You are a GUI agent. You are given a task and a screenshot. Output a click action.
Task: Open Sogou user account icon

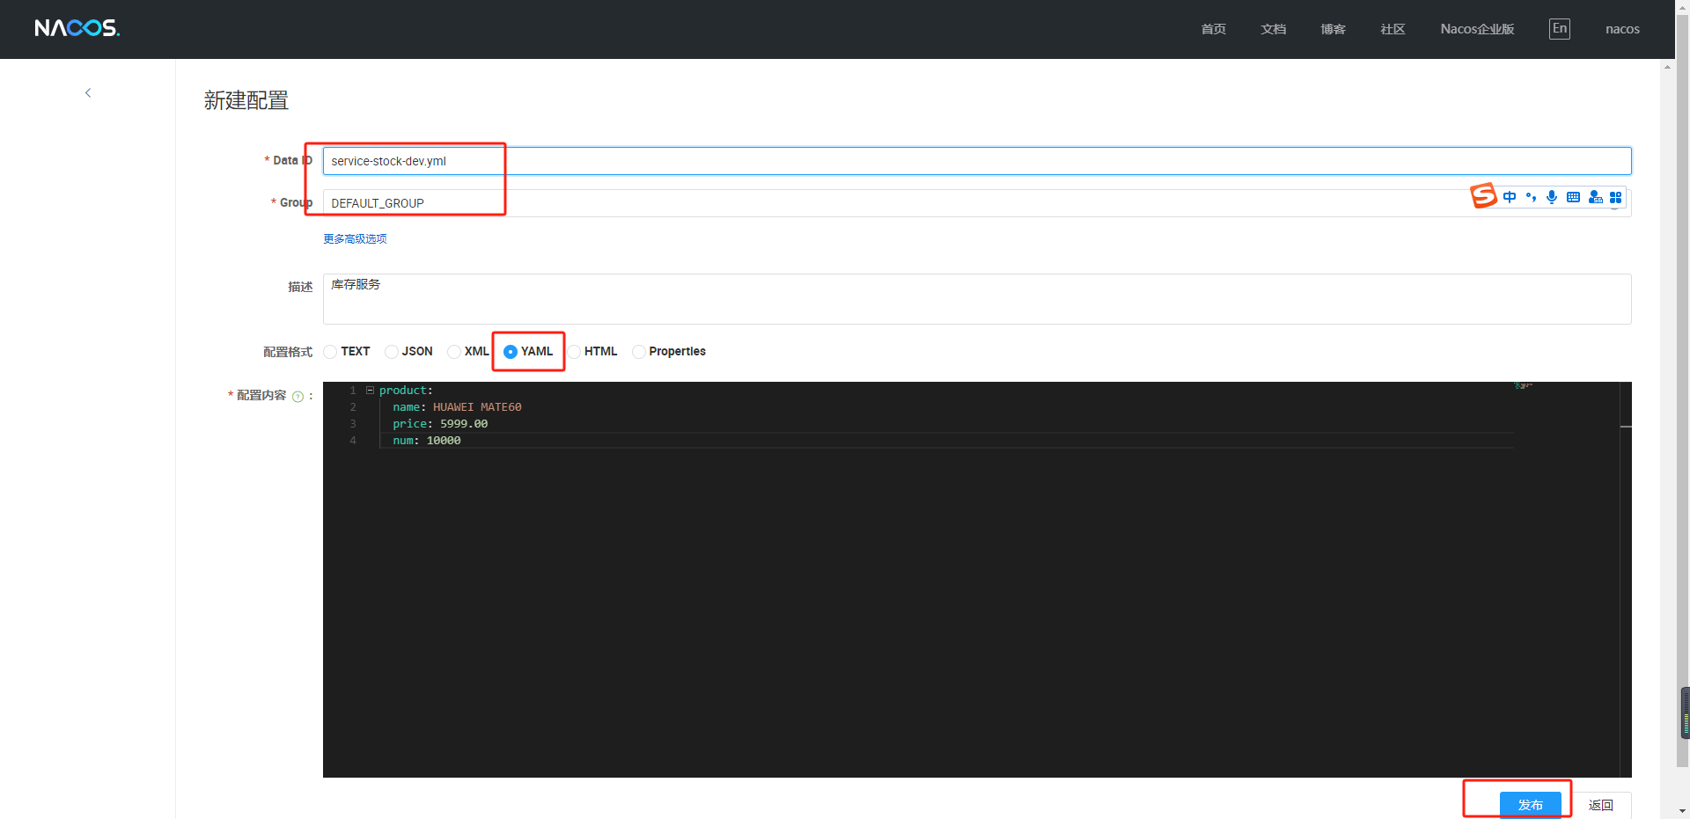click(1595, 197)
